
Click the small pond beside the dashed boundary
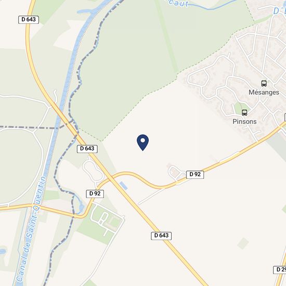[81, 207]
